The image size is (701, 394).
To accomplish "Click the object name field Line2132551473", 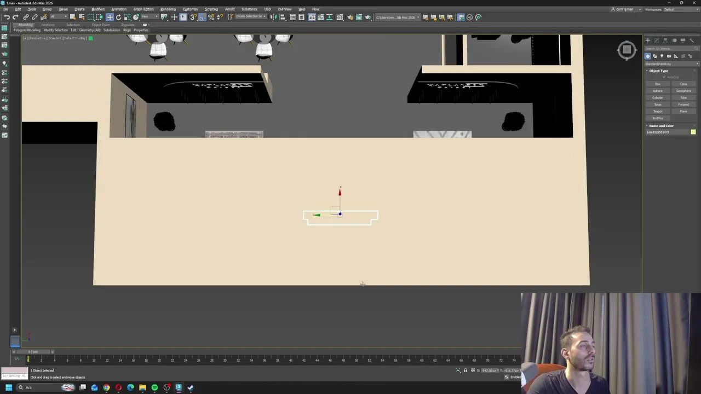I will coord(667,132).
